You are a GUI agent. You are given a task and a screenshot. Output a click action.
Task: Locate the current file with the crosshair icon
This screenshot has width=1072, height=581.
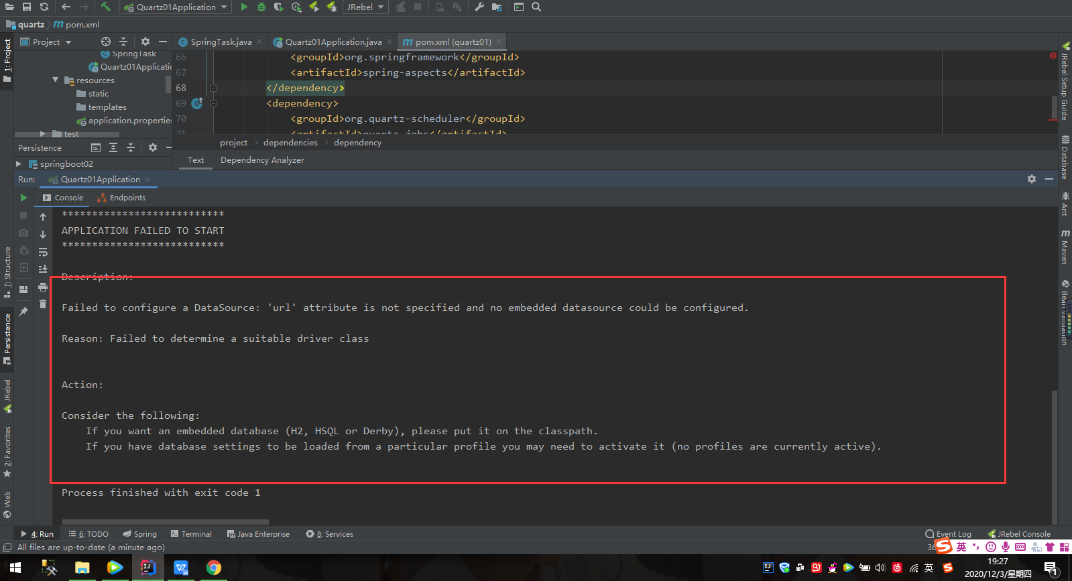[106, 42]
